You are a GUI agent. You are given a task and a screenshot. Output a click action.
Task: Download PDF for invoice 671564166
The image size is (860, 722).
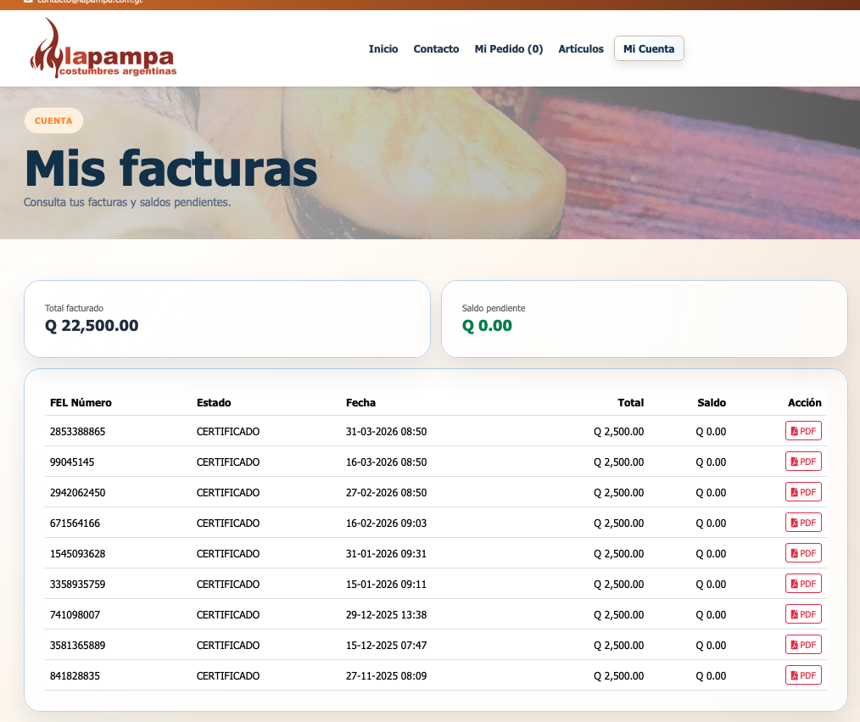(x=802, y=522)
